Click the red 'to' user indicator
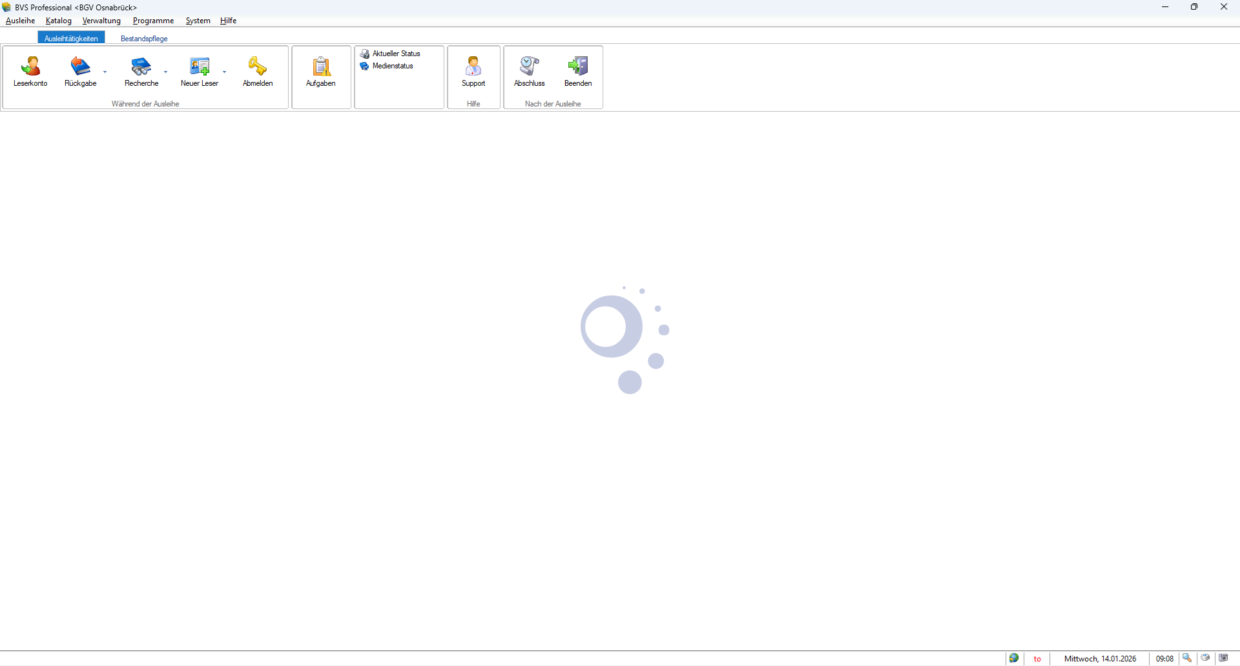Viewport: 1240px width, 666px height. tap(1037, 659)
